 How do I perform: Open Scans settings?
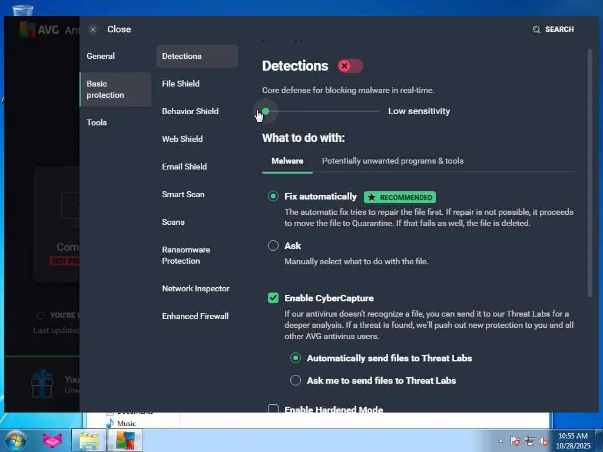[x=173, y=222]
